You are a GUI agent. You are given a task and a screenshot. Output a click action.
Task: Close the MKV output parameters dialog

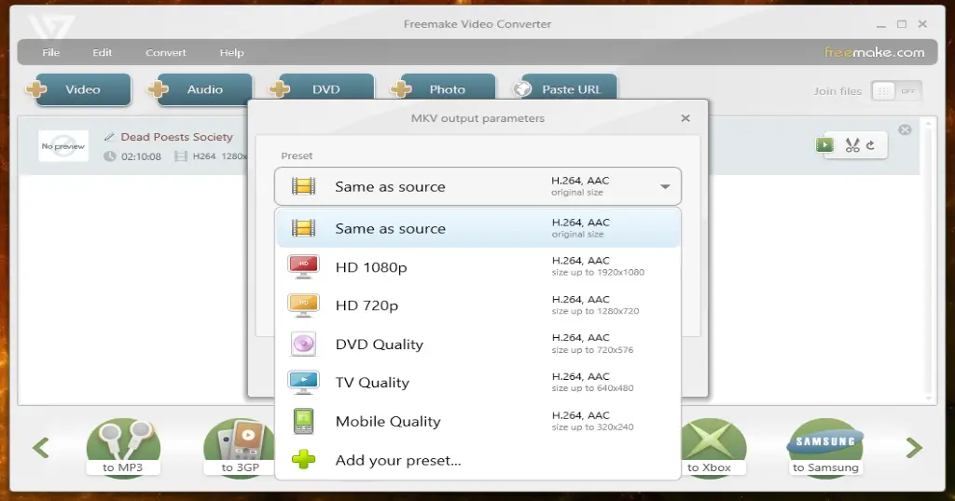click(685, 118)
